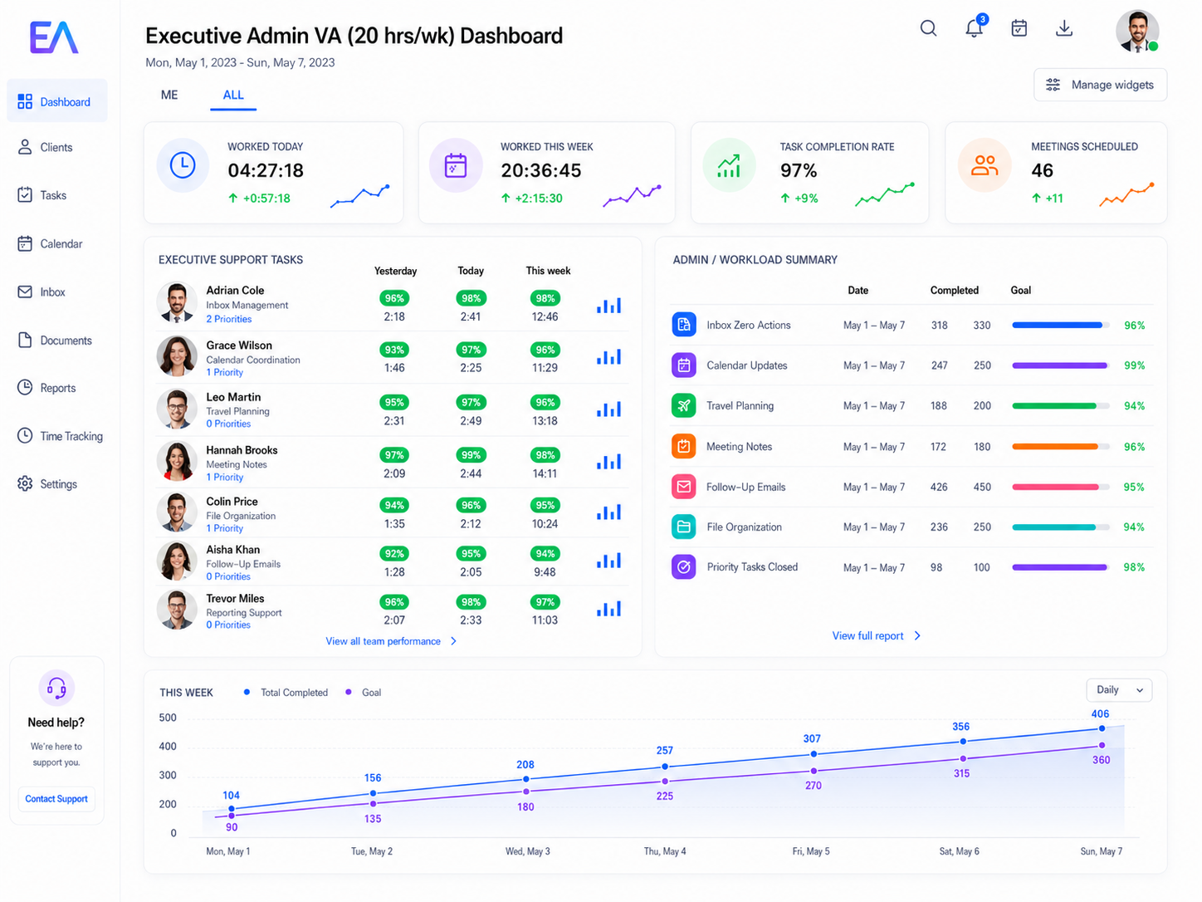Click chevron beside View all team performance
Viewport: 1202px width, 902px height.
[x=453, y=641]
